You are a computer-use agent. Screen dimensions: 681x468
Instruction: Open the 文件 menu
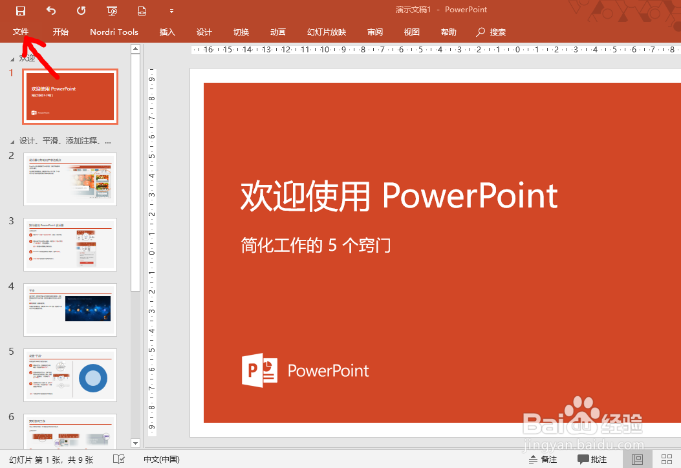[20, 32]
